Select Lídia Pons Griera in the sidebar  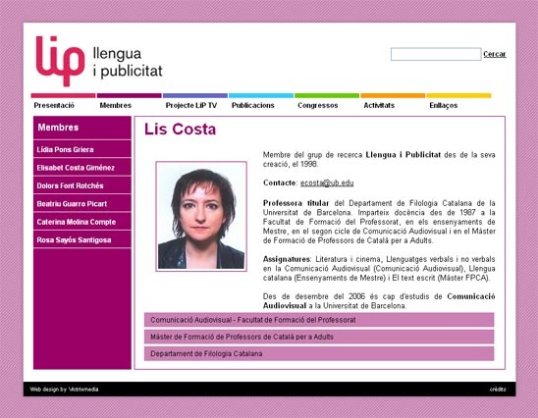tap(82, 149)
